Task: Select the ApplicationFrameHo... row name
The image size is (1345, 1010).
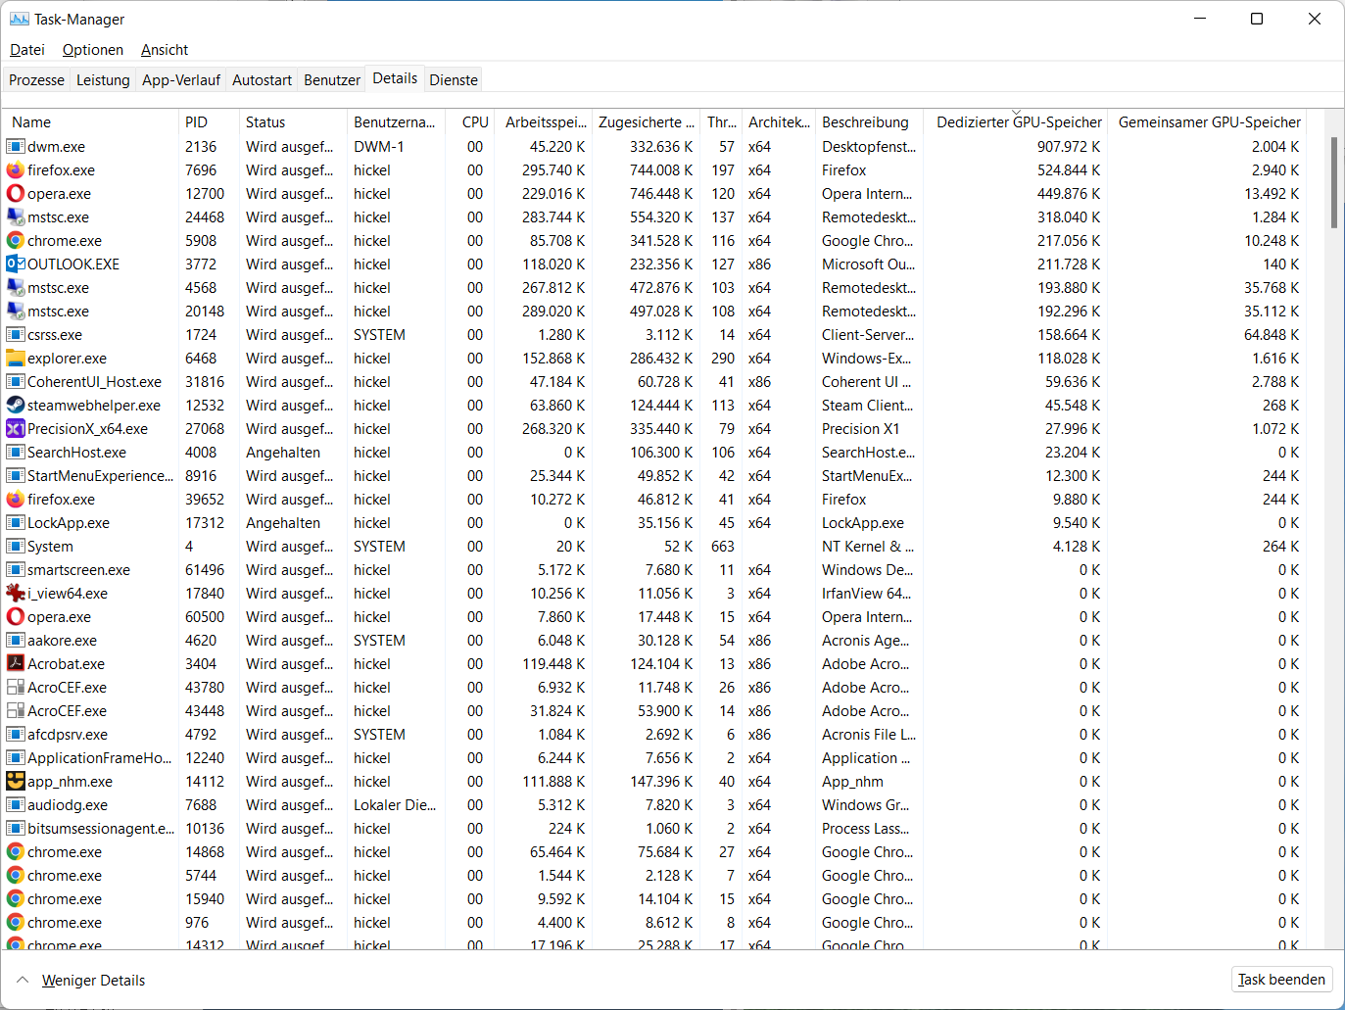Action: (x=100, y=758)
